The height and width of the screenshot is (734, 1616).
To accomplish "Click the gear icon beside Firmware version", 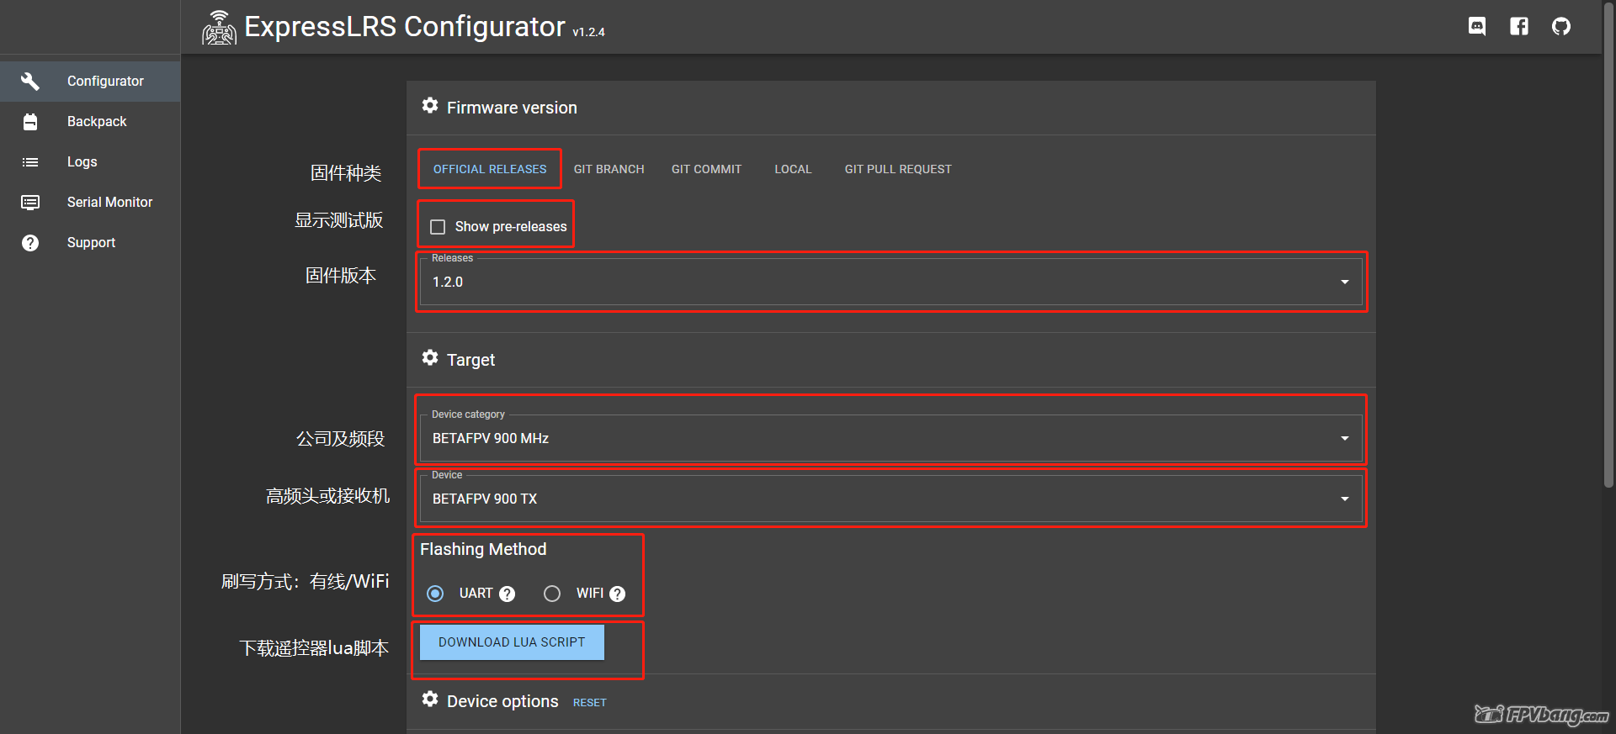I will [x=430, y=106].
